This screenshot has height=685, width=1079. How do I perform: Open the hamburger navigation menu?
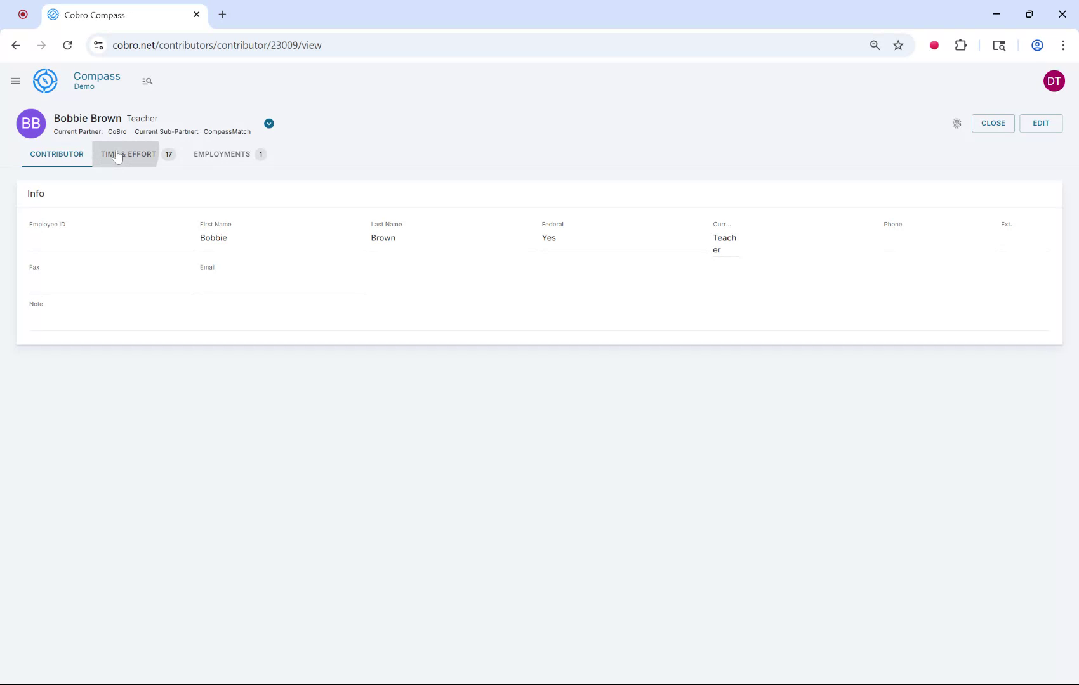point(15,81)
